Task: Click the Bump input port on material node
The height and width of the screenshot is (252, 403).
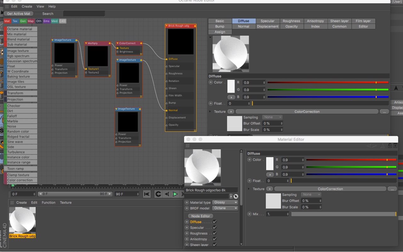Action: [x=167, y=103]
